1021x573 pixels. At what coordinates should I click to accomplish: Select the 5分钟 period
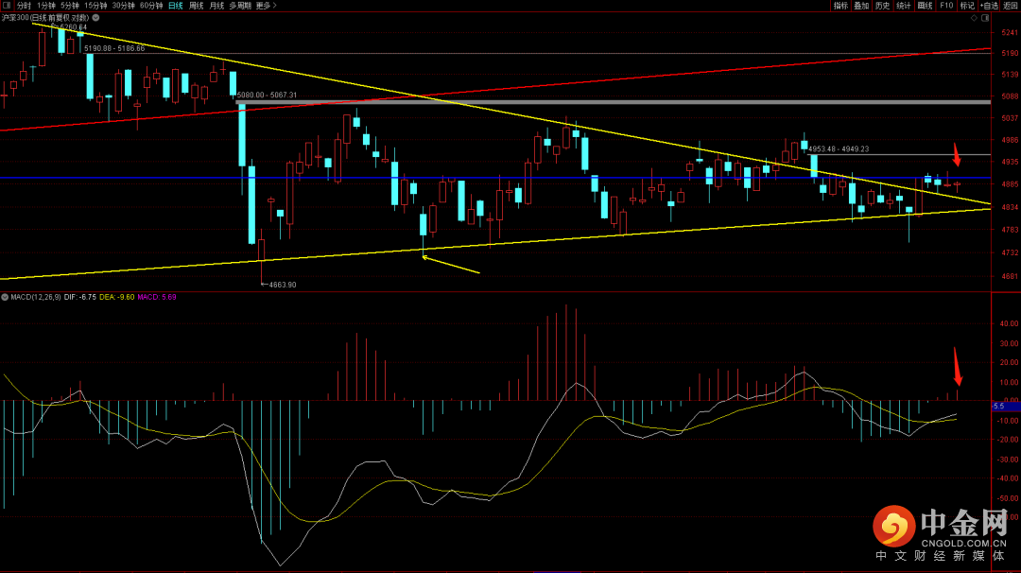click(x=70, y=6)
